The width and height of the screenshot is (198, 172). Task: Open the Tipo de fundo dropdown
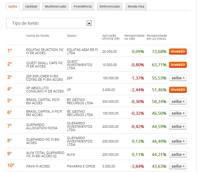pyautogui.click(x=50, y=23)
